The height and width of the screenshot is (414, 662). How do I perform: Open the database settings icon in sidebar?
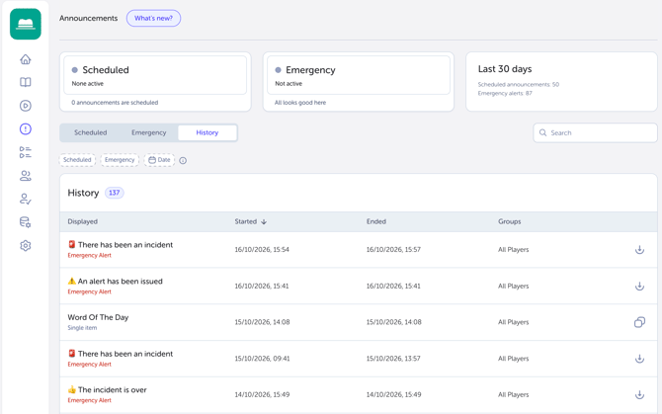click(x=26, y=222)
